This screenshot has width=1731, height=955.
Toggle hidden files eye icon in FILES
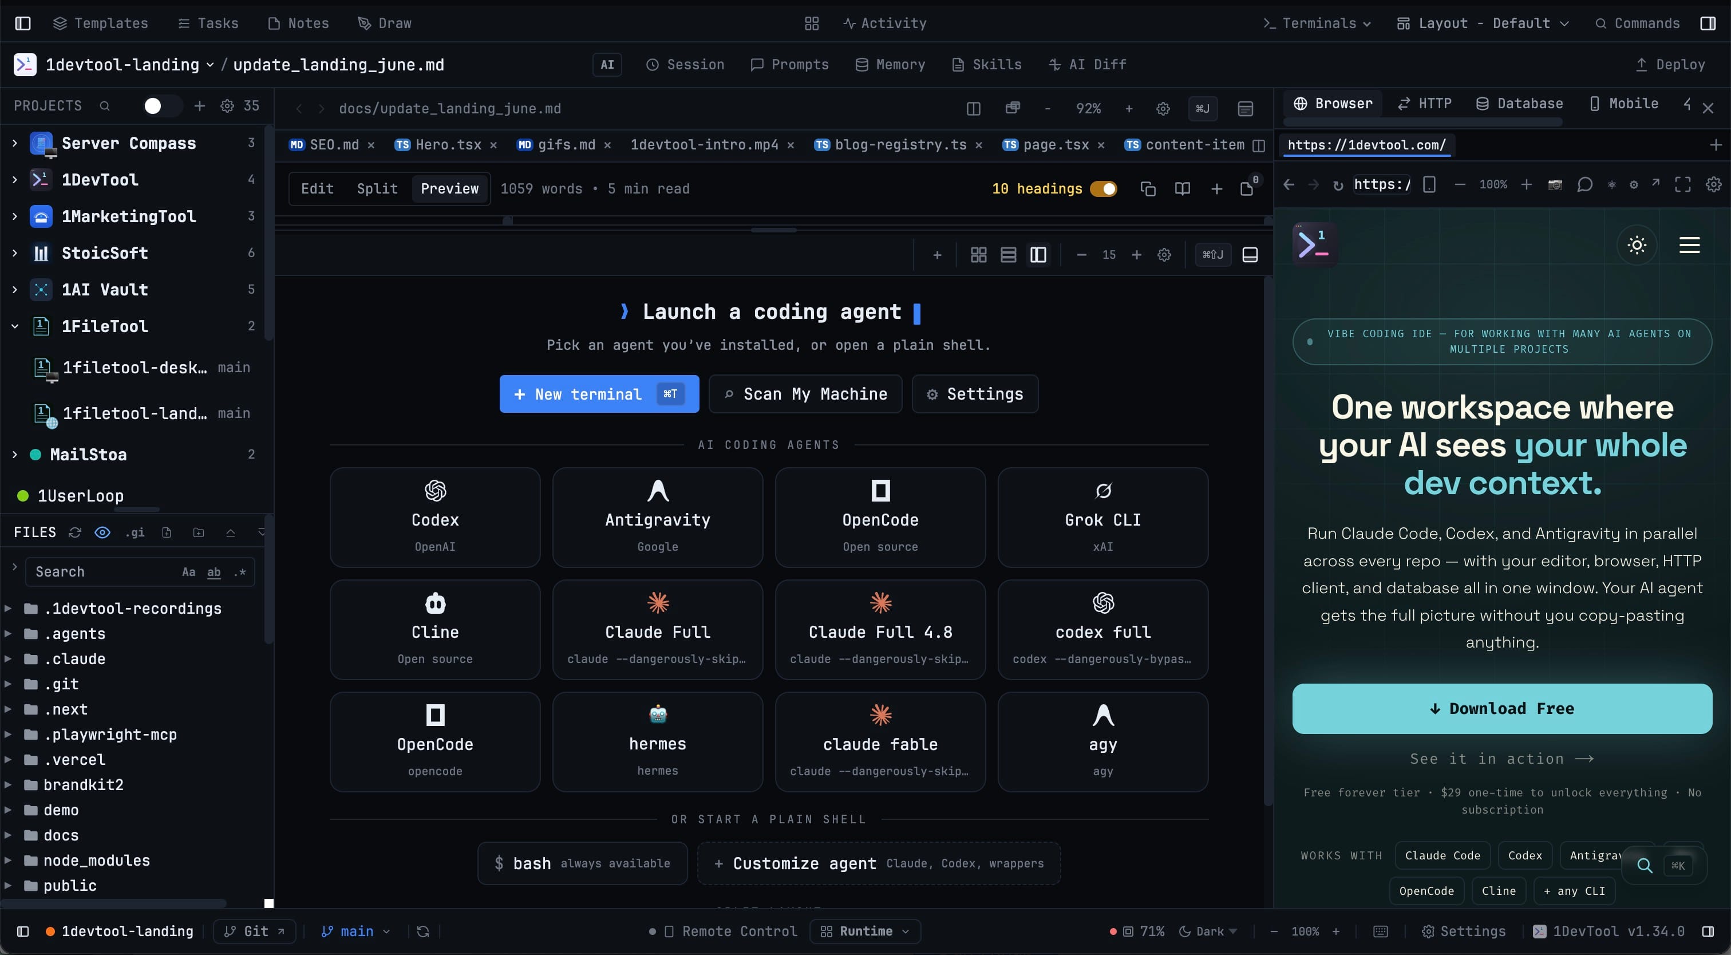102,532
